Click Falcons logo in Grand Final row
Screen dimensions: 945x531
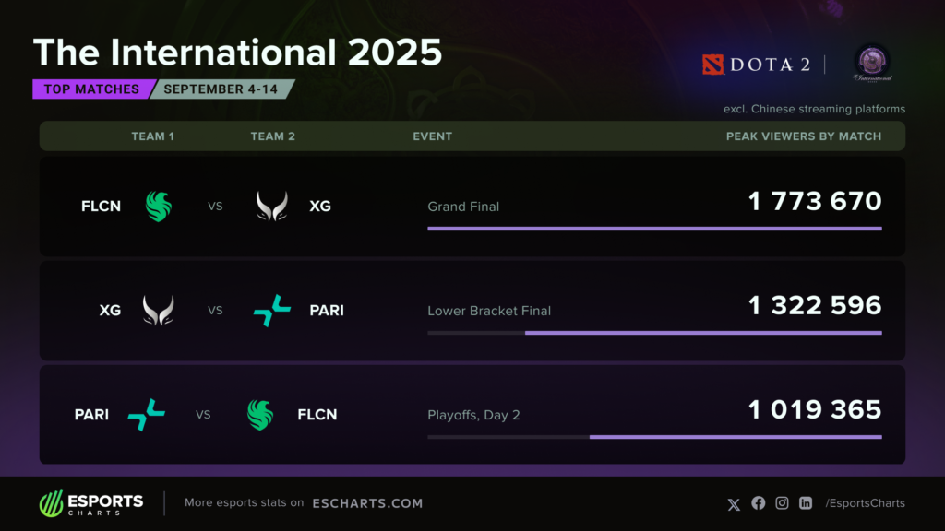pos(159,206)
